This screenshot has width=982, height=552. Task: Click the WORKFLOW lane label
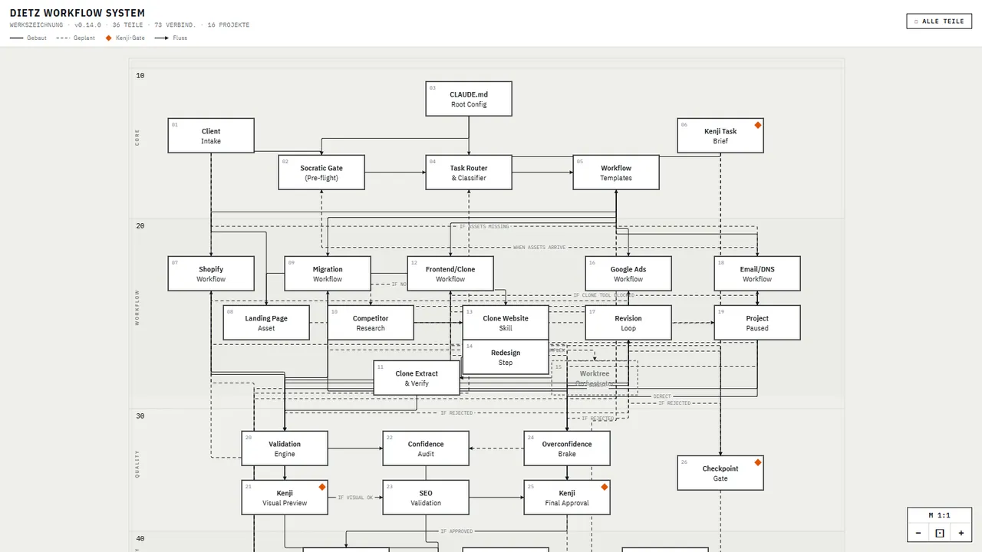[138, 307]
